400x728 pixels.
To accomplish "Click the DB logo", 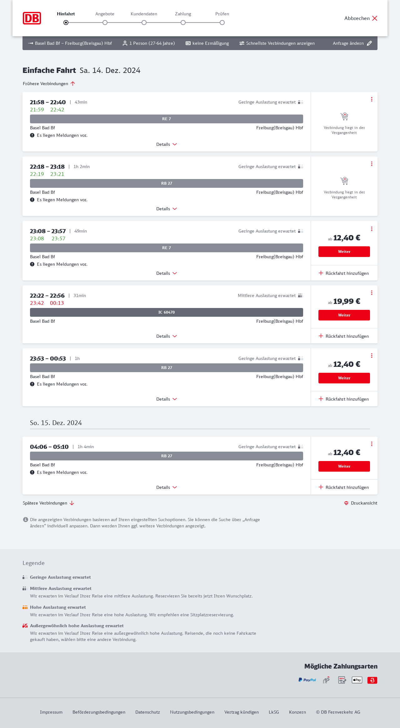I will (x=32, y=18).
